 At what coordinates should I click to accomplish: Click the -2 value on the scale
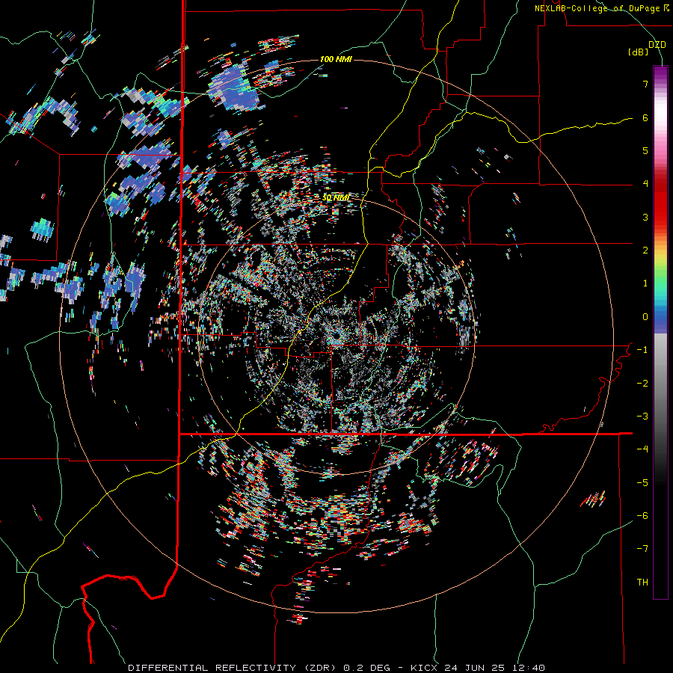pos(642,384)
